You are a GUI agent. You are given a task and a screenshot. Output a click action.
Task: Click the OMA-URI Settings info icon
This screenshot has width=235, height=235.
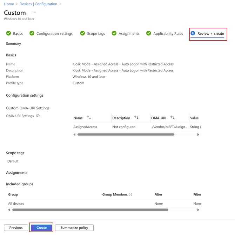(38, 116)
